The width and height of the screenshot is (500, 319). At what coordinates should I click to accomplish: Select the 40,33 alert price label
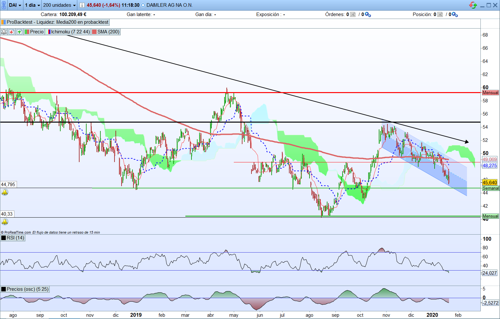(x=7, y=214)
